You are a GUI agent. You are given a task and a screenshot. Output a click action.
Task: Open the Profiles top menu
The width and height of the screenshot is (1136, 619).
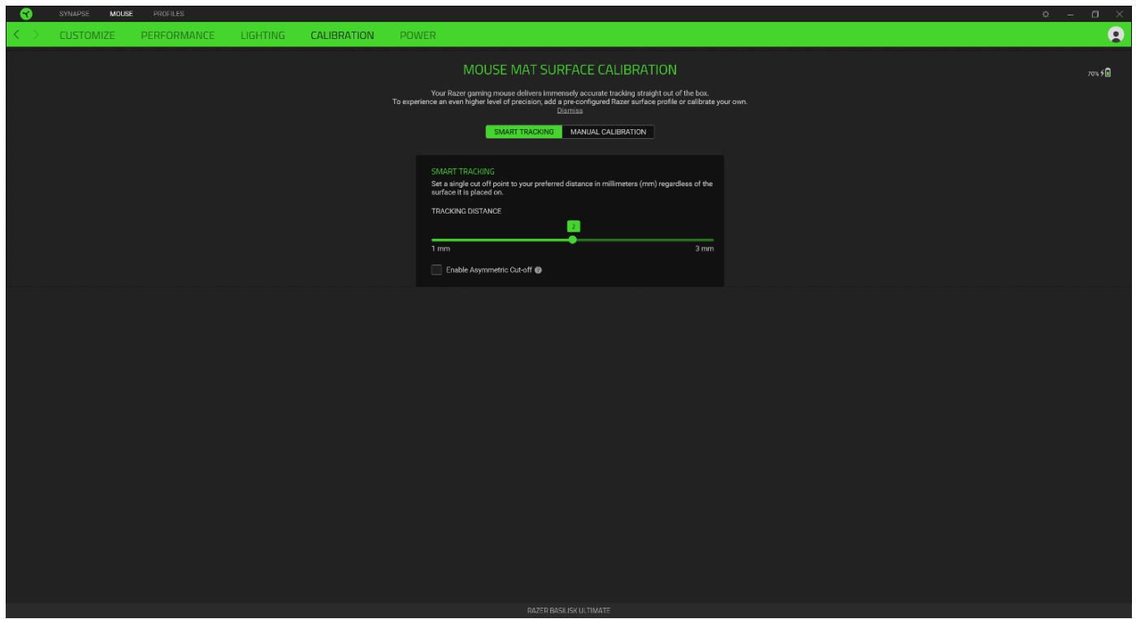tap(168, 13)
